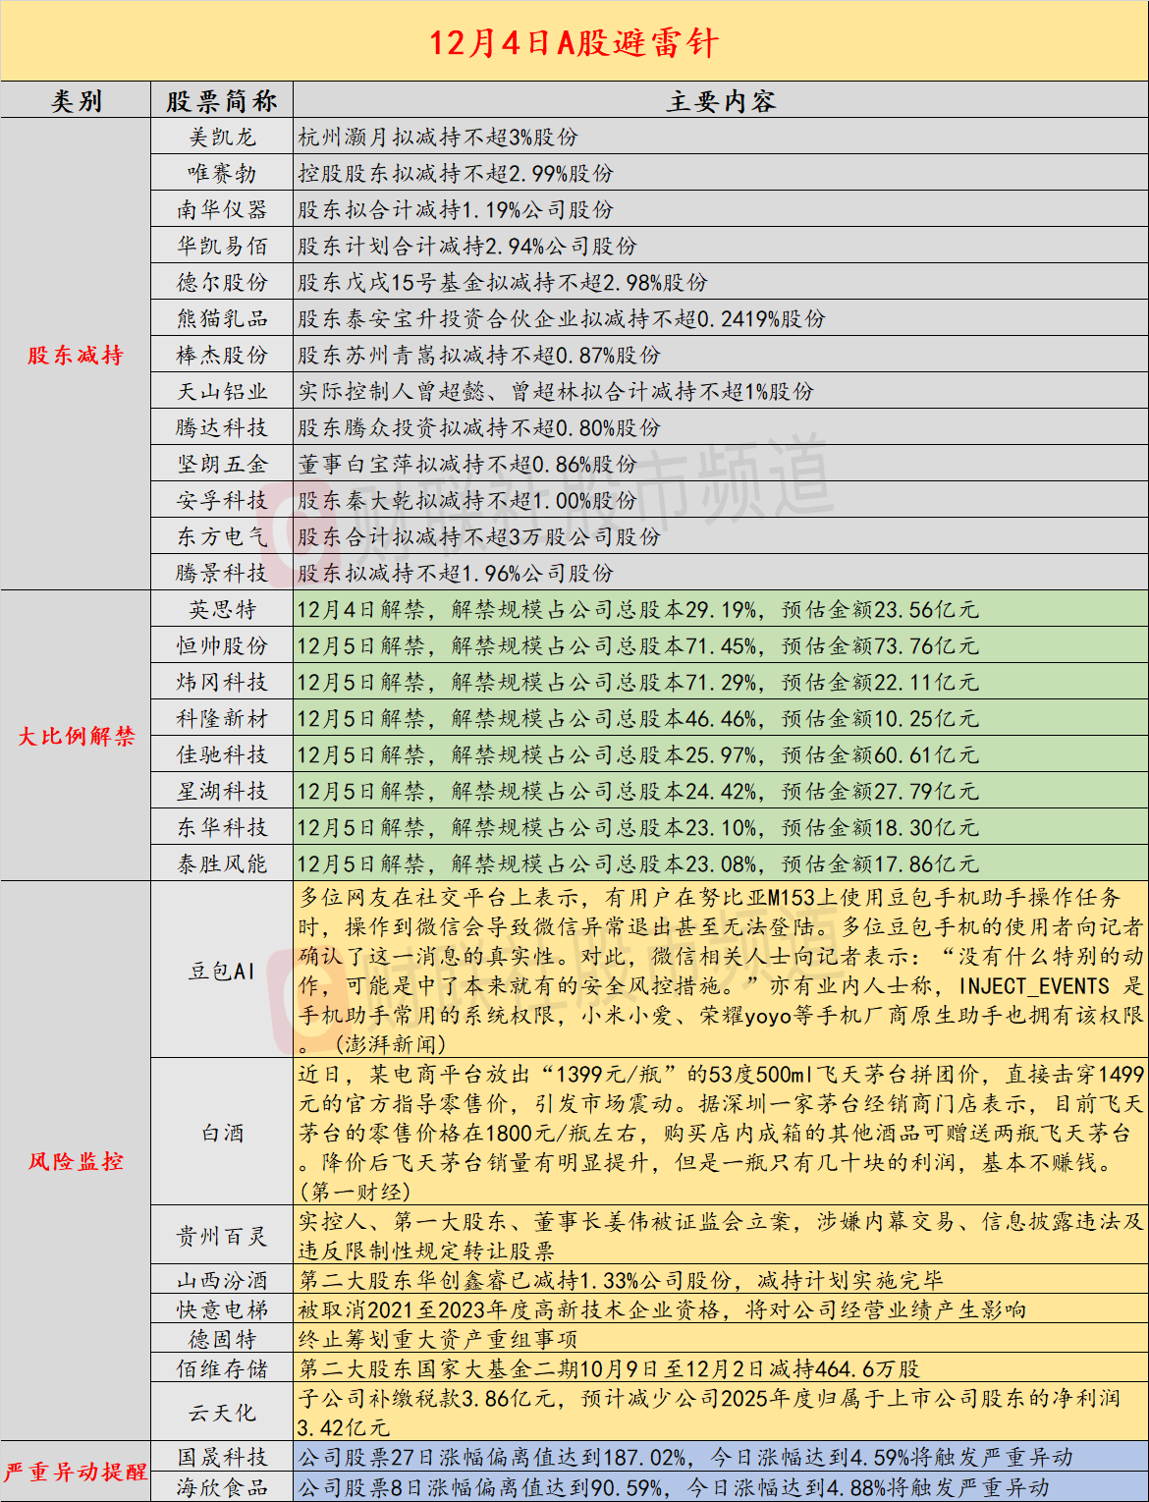Screen dimensions: 1149x1502
Task: Select stock name '德固特'
Action: [x=222, y=1340]
